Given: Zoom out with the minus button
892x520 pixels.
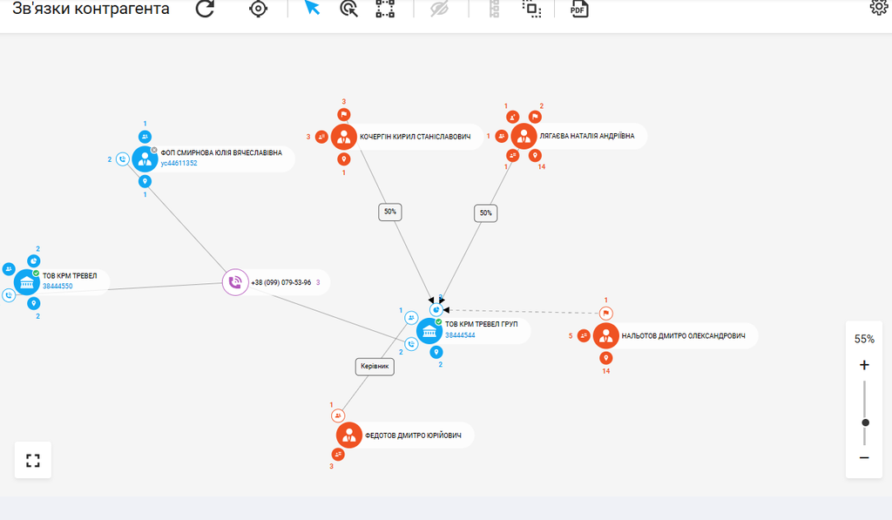Looking at the screenshot, I should [864, 457].
